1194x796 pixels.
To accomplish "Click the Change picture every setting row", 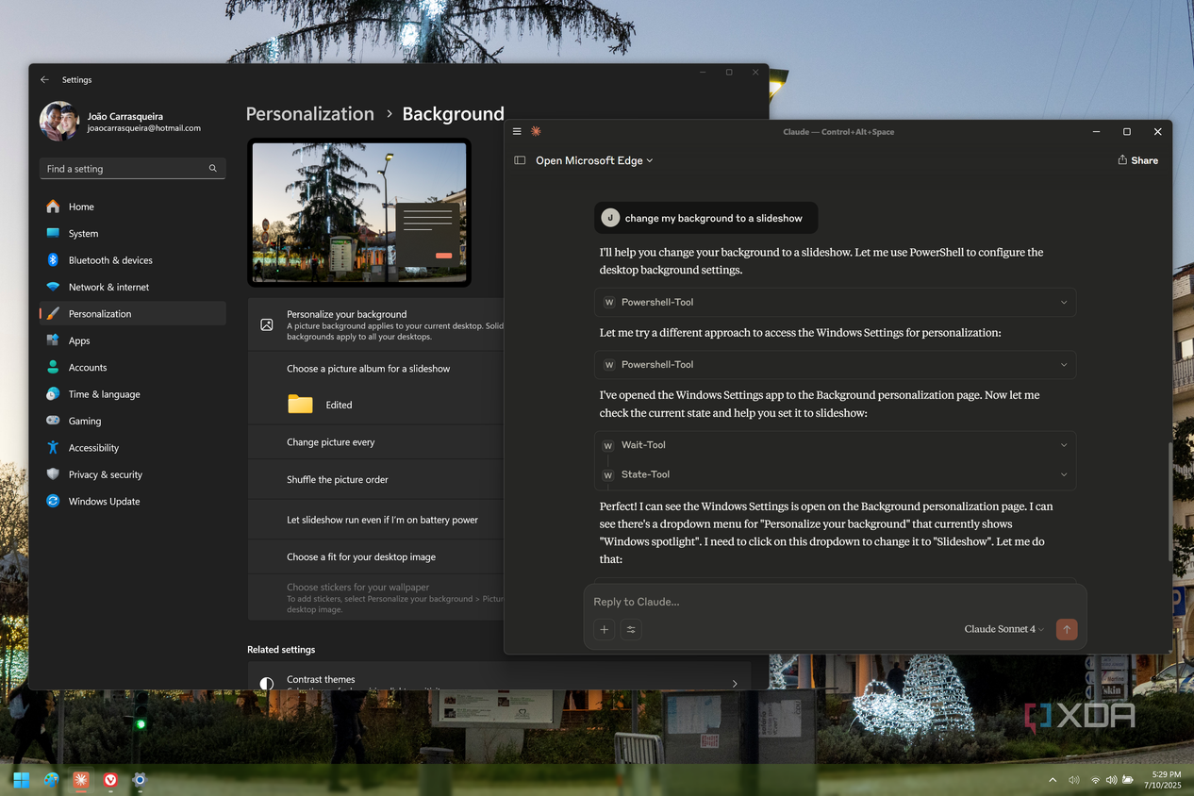I will point(375,442).
